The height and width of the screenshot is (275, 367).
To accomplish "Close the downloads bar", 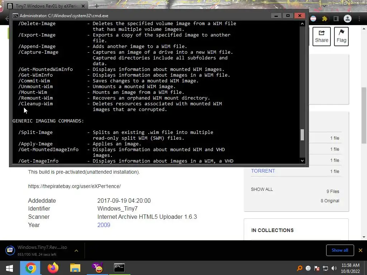I will pos(361,250).
